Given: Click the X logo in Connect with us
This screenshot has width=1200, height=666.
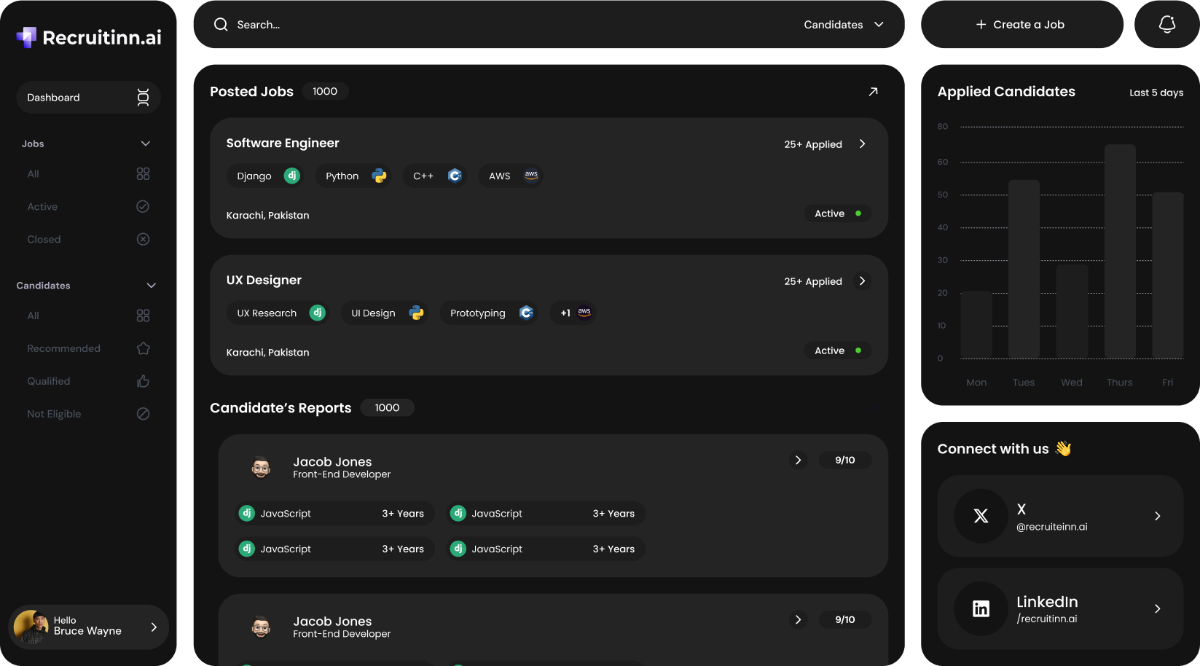Looking at the screenshot, I should click(x=981, y=516).
